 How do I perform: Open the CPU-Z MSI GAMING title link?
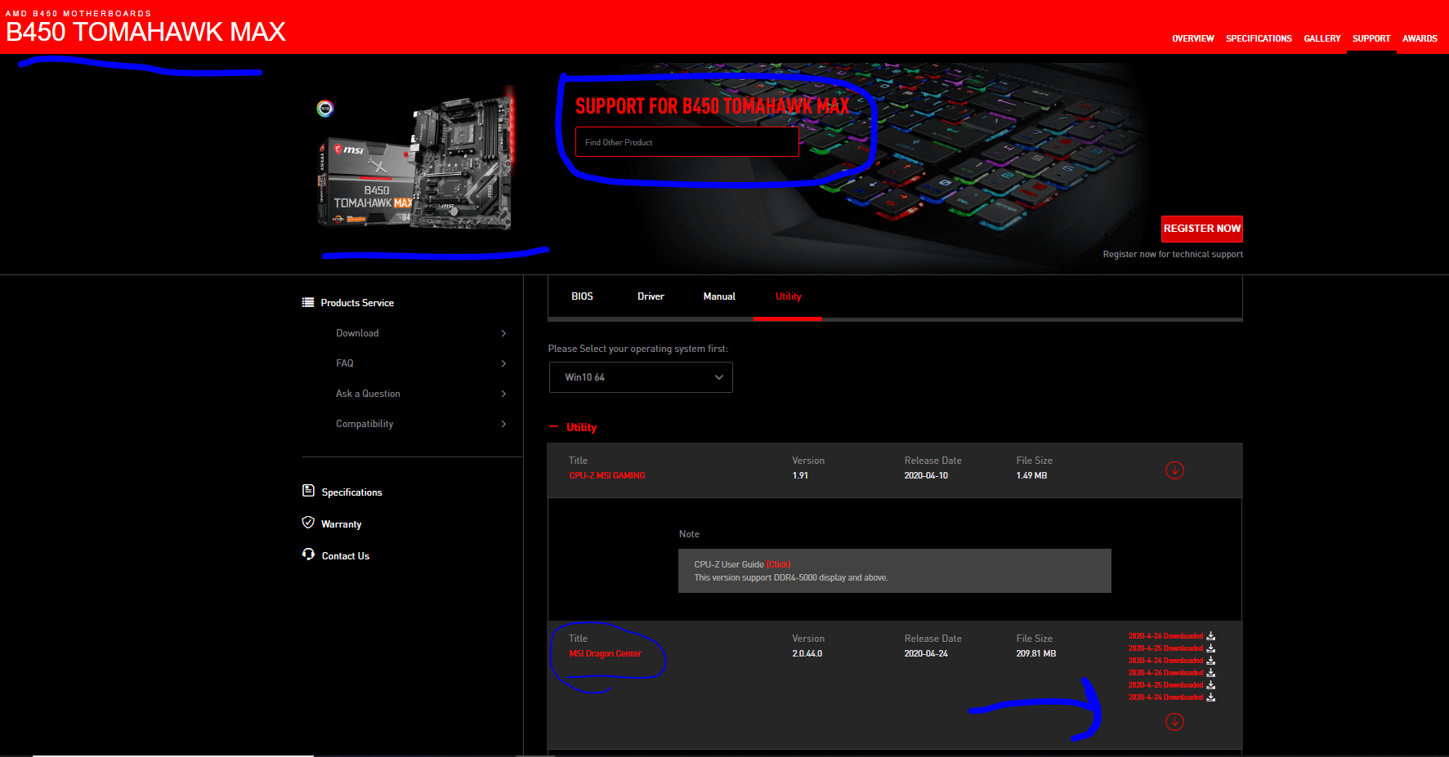(607, 475)
